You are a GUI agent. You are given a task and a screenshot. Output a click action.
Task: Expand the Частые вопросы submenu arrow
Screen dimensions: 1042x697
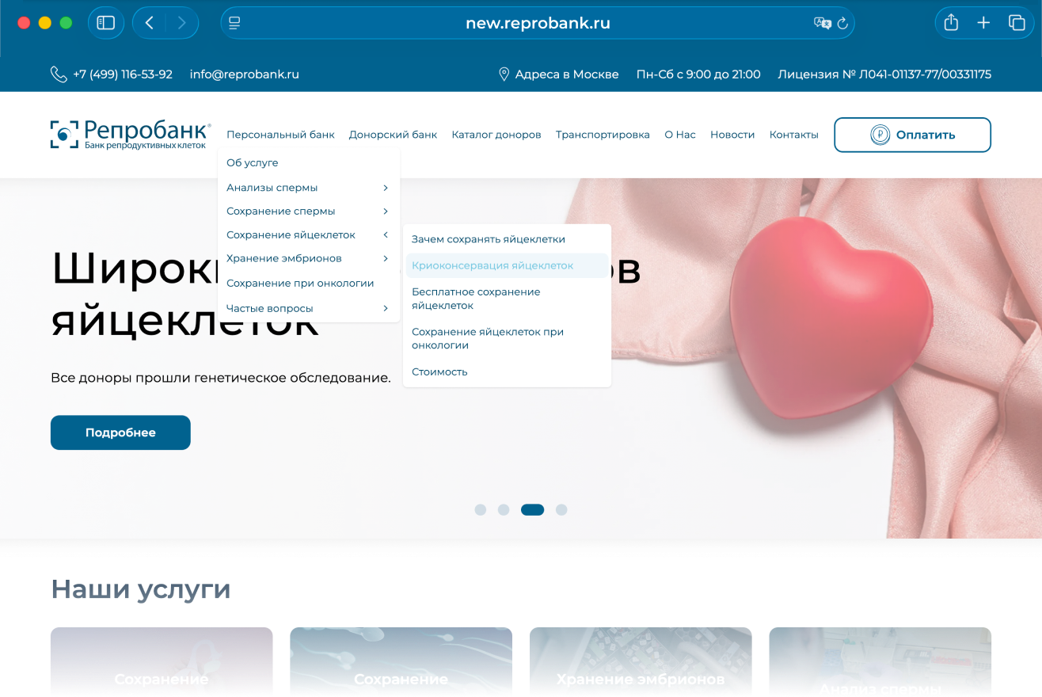point(386,308)
